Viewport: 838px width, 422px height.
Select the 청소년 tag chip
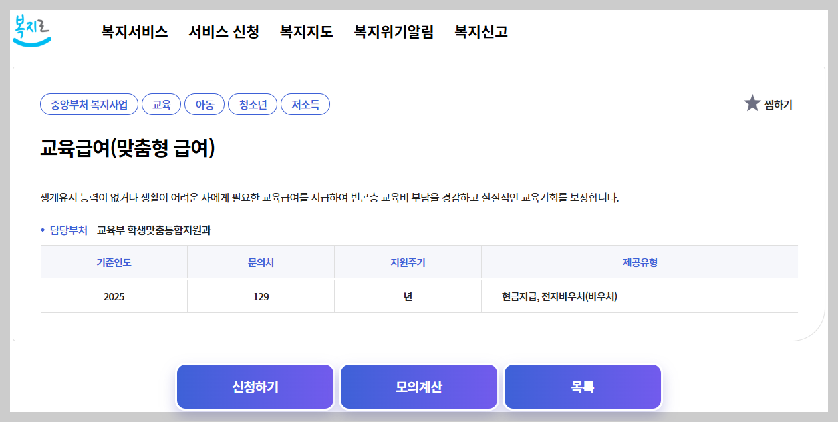pos(253,104)
